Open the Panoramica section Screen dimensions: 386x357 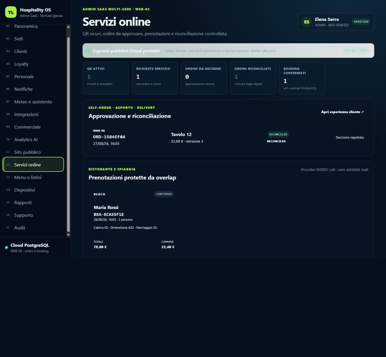point(33,26)
